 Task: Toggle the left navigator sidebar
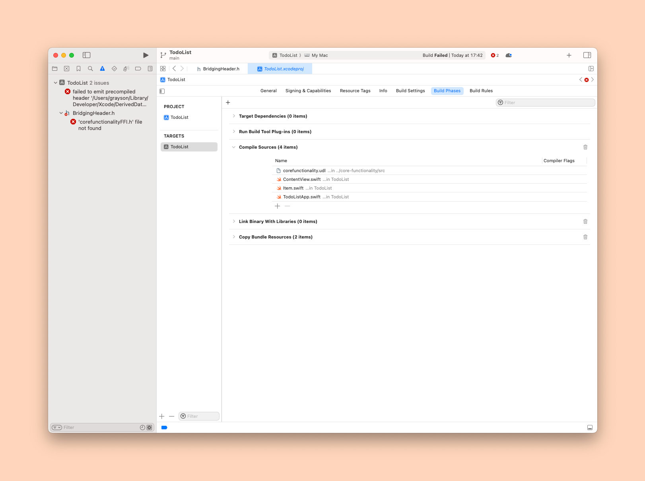86,55
